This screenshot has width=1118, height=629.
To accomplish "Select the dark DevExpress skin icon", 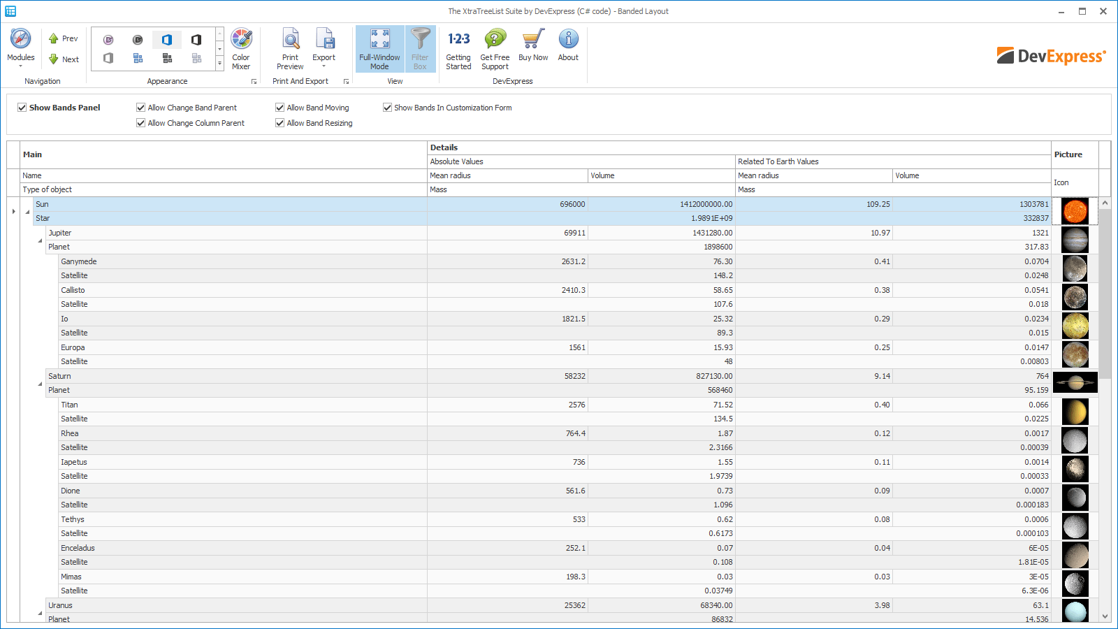I will pyautogui.click(x=138, y=40).
